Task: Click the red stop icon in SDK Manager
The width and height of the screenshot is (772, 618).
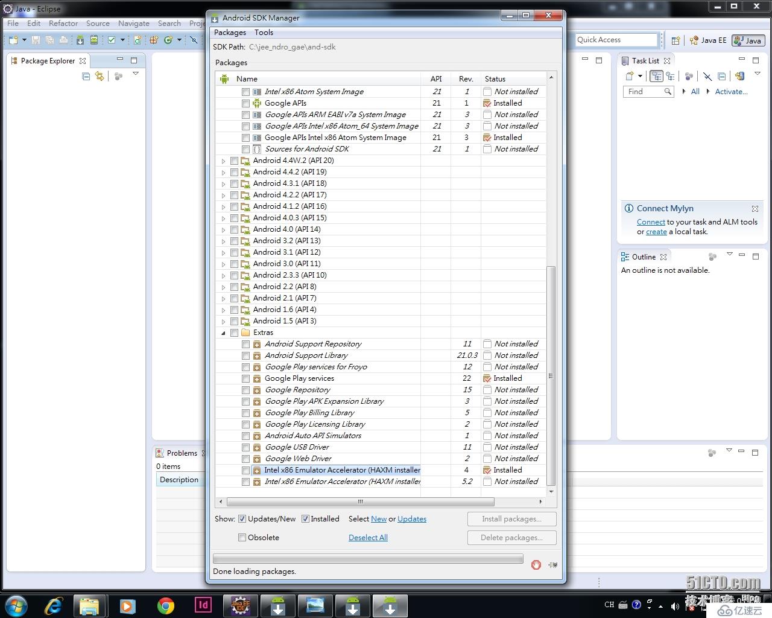Action: point(536,565)
